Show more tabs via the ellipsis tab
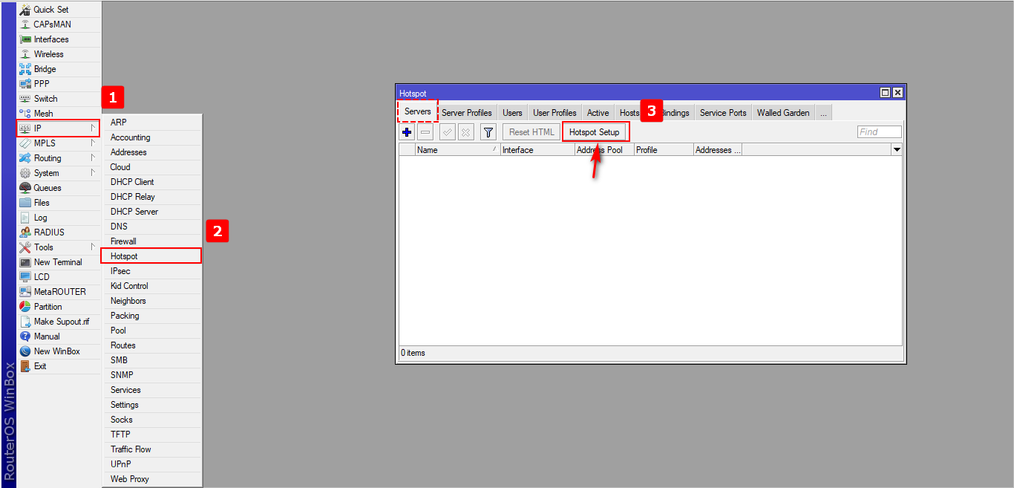 point(824,113)
